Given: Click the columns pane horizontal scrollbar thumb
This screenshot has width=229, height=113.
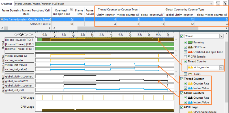Looking at the screenshot, I should (138, 28).
